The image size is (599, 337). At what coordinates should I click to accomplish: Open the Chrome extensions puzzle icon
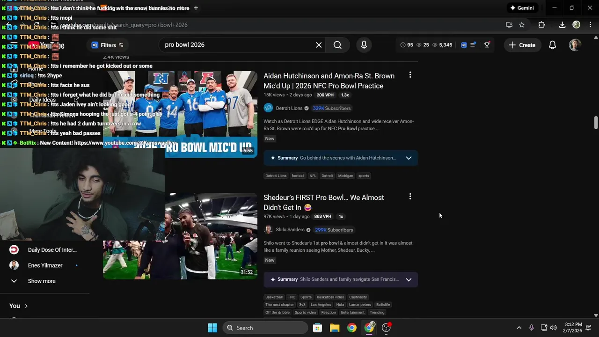click(541, 25)
